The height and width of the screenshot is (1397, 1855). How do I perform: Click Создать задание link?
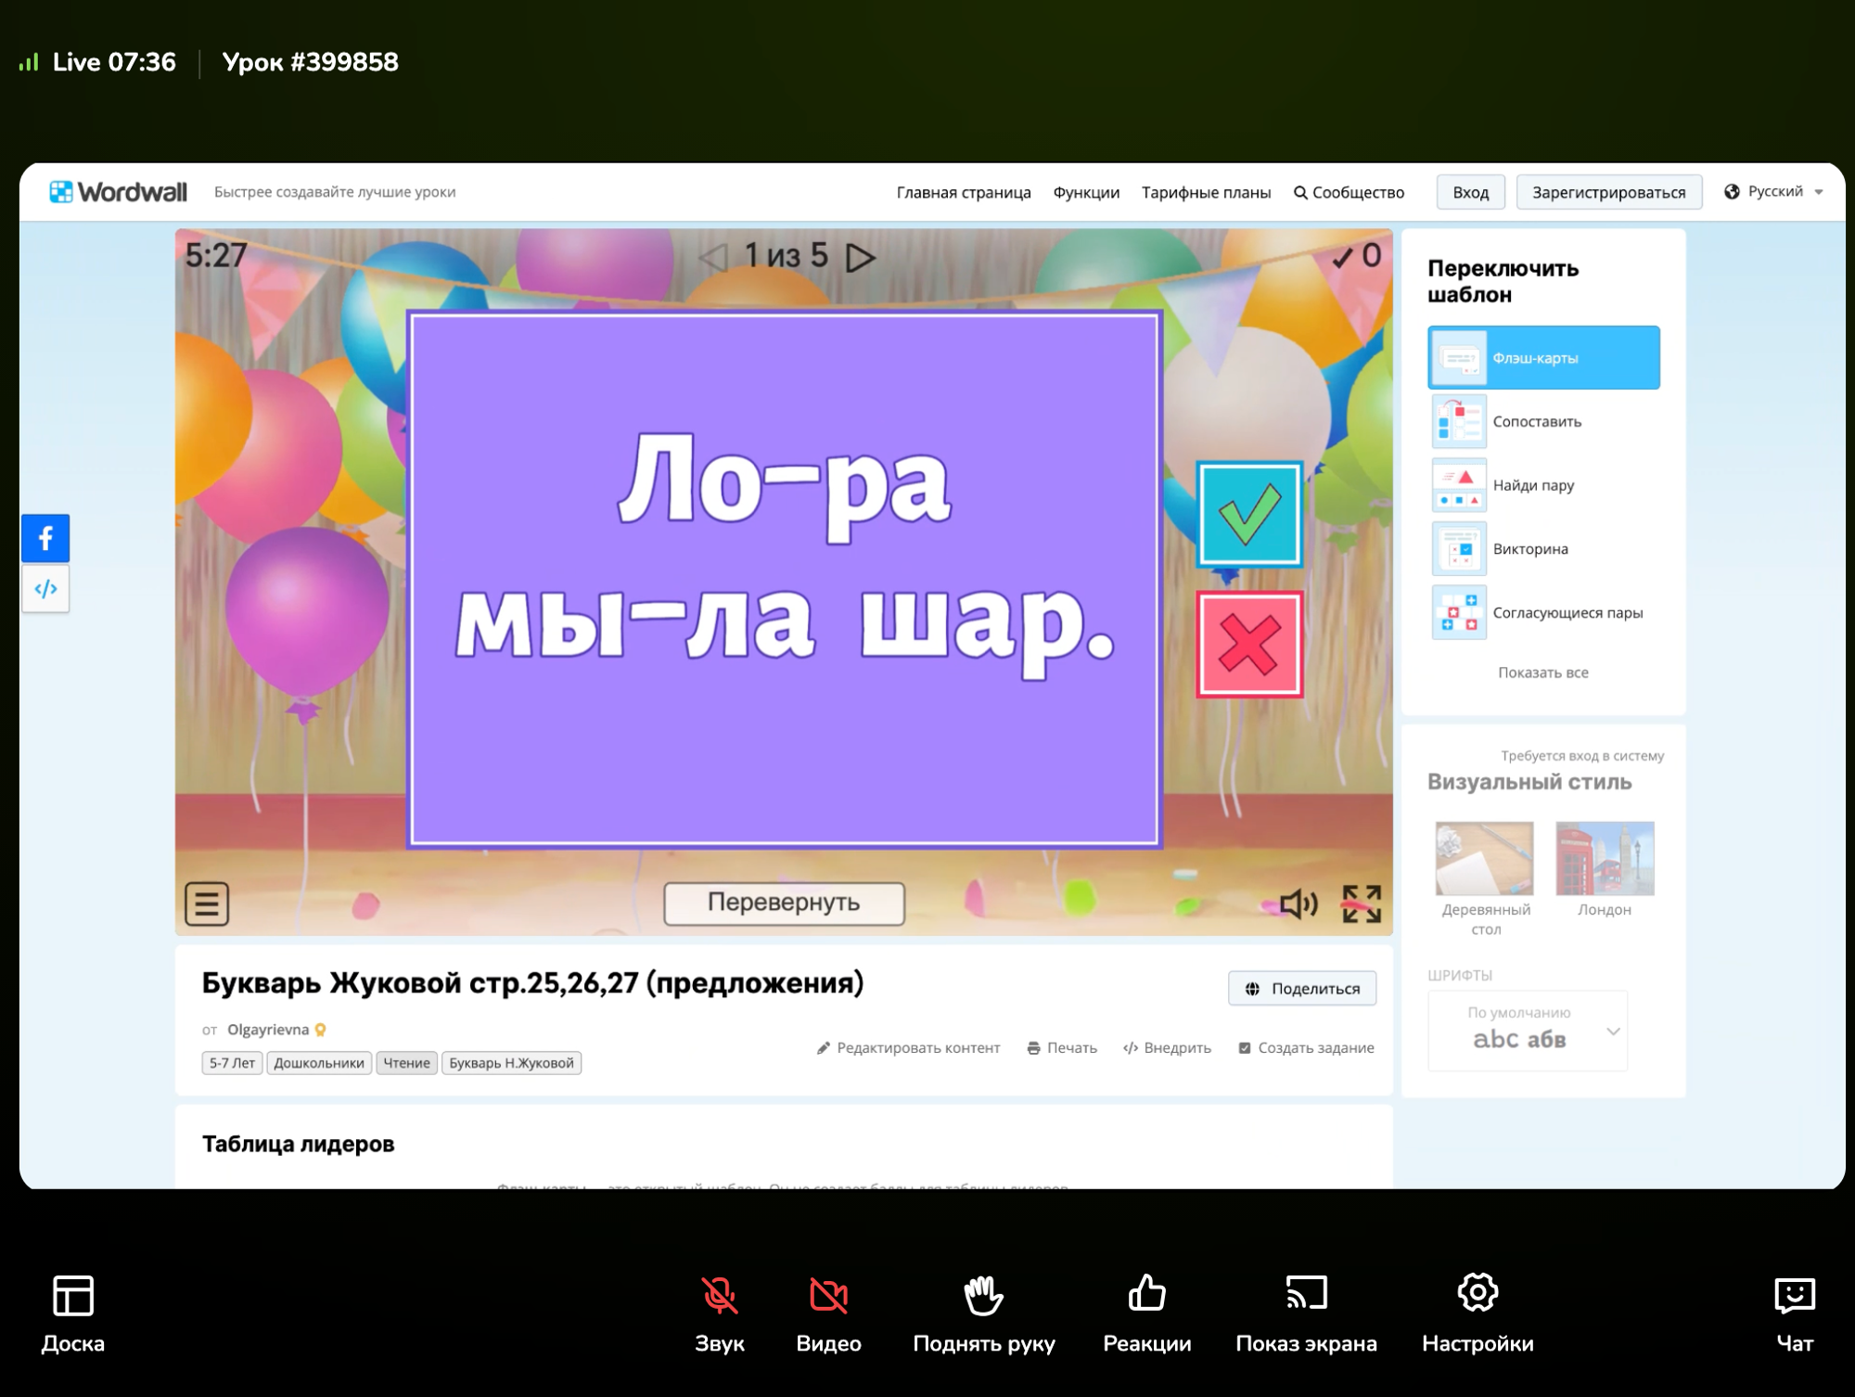1306,1047
